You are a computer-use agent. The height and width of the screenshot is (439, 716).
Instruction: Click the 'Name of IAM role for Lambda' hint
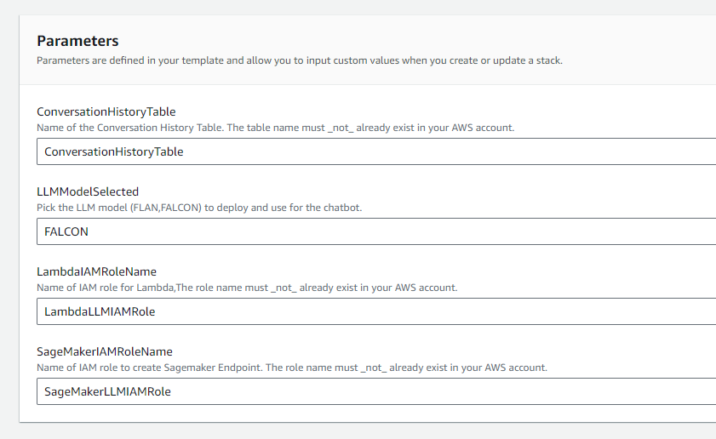[x=247, y=288]
